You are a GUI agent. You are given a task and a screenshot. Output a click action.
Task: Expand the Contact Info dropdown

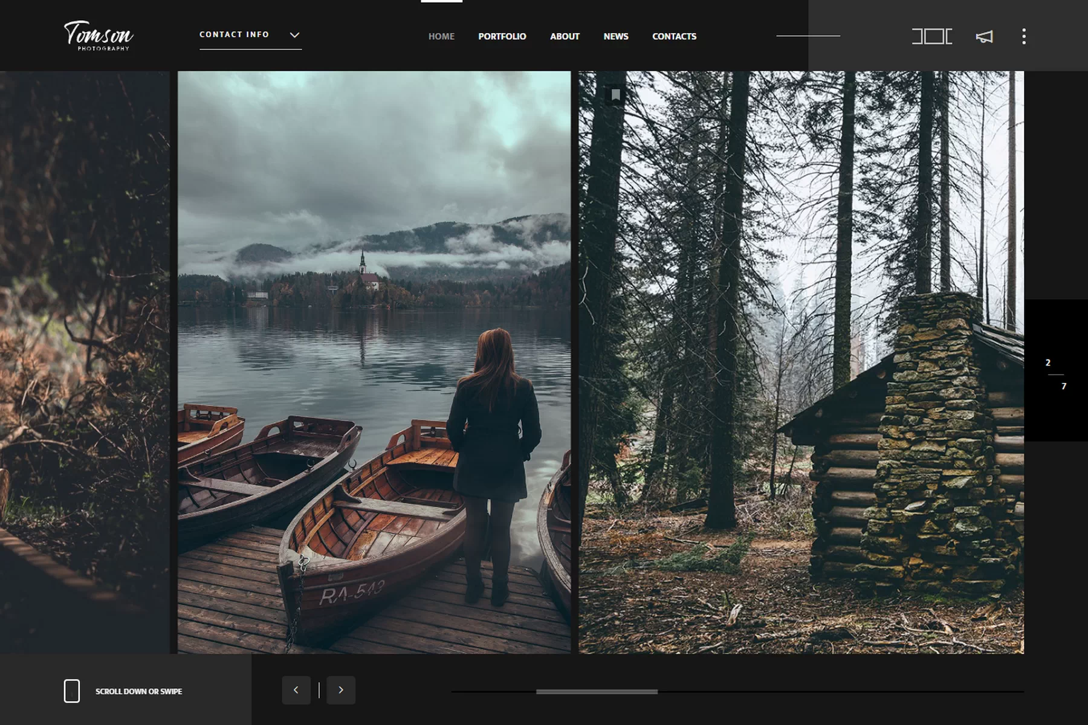coord(235,34)
